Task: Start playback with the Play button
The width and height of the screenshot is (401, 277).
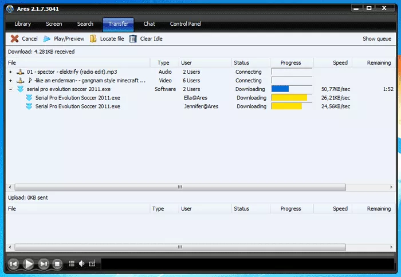Action: point(29,264)
